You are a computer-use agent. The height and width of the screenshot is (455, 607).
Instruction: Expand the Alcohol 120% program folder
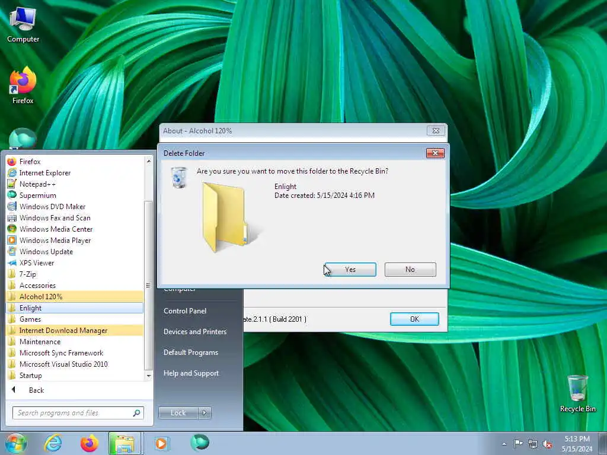(75, 297)
